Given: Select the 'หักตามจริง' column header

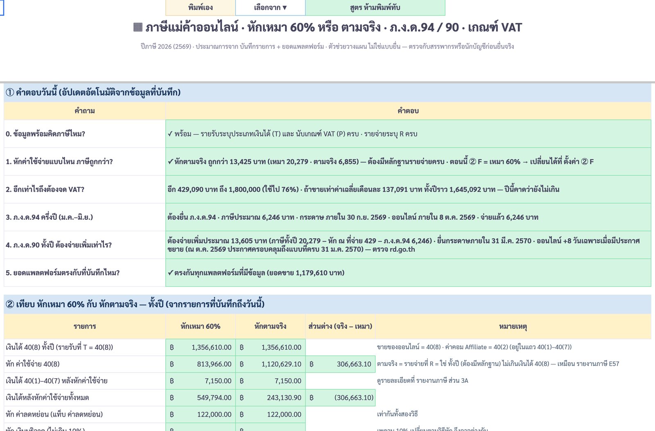Looking at the screenshot, I should coord(271,326).
